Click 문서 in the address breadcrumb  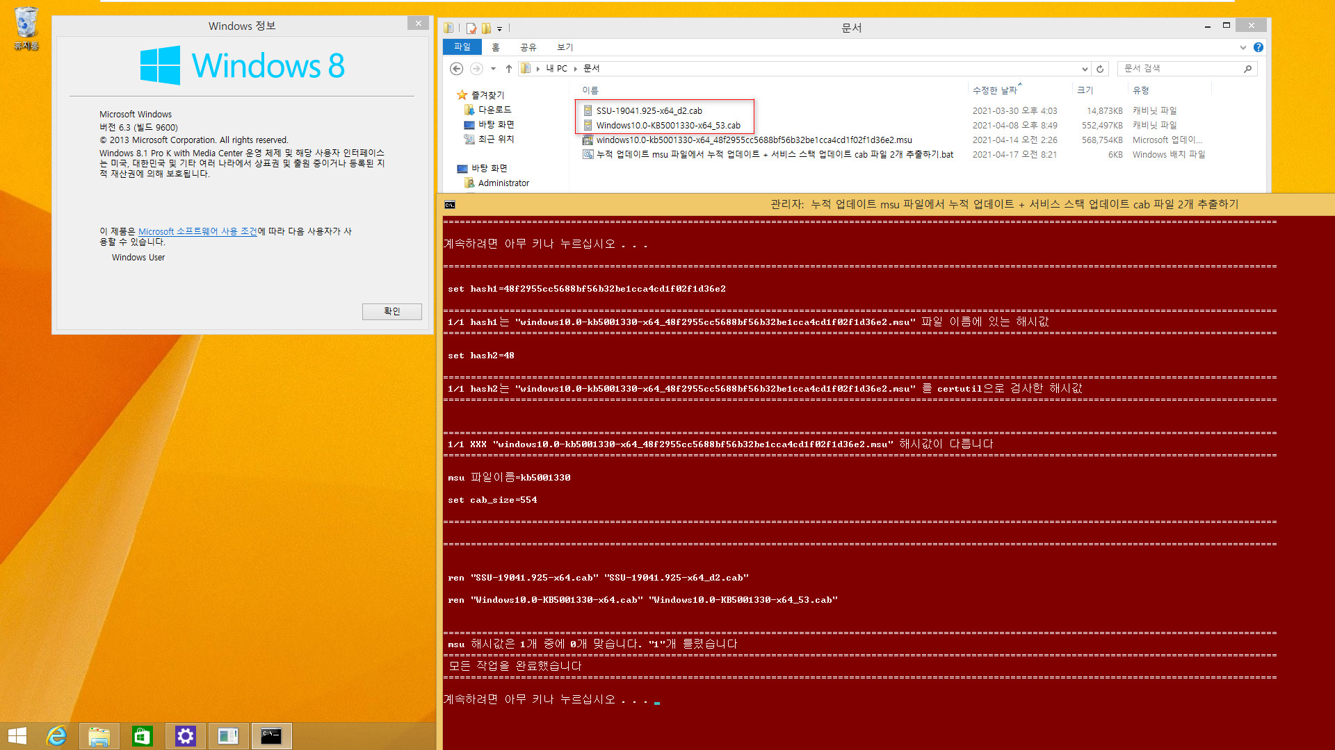[592, 69]
